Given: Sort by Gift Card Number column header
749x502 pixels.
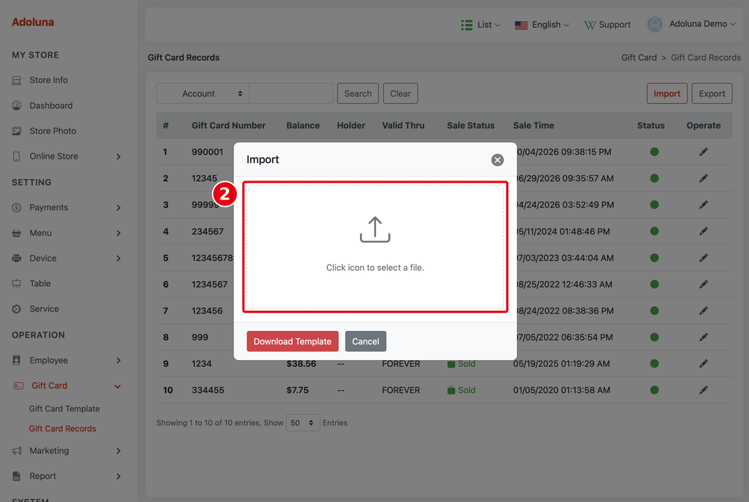Looking at the screenshot, I should 228,126.
